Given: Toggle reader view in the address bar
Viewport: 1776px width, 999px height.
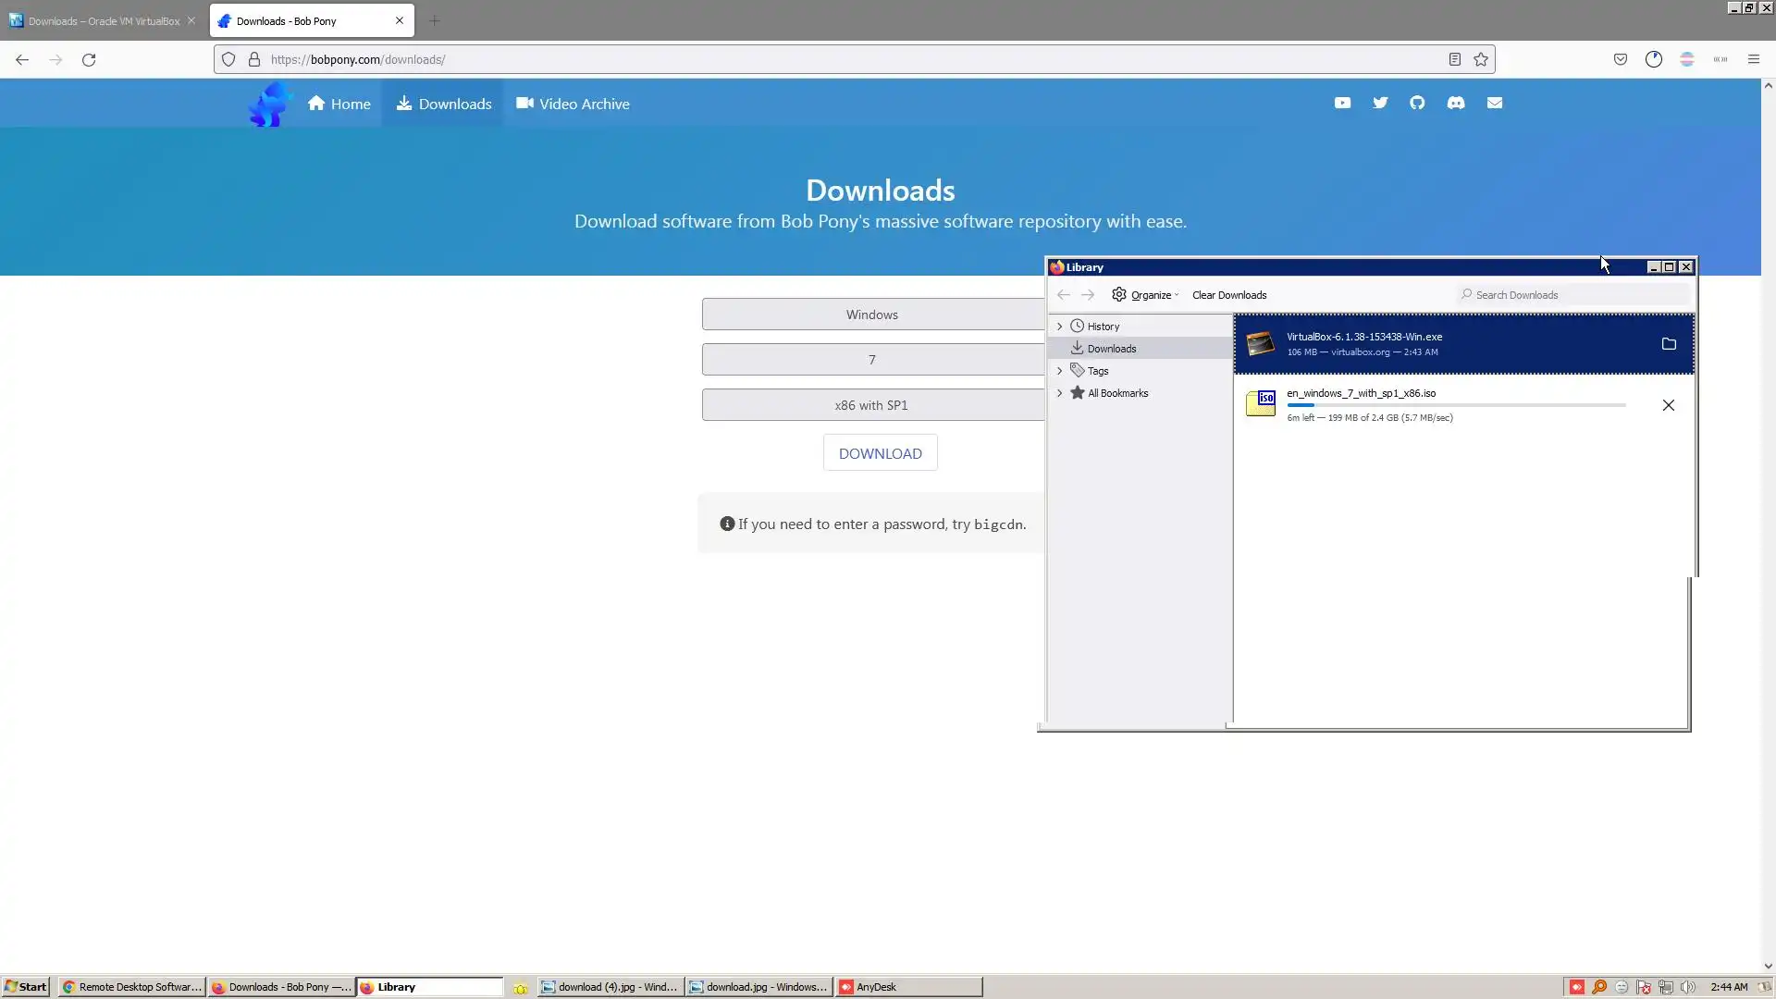Looking at the screenshot, I should coord(1454,59).
